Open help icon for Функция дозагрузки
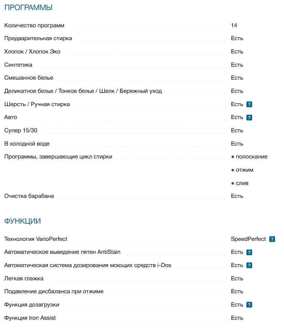Viewport: 284px width, 328px height. [x=250, y=305]
